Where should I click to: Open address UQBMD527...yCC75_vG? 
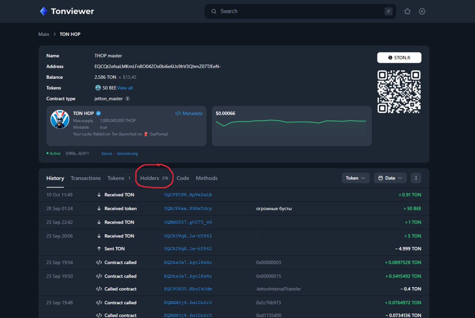[x=188, y=223]
